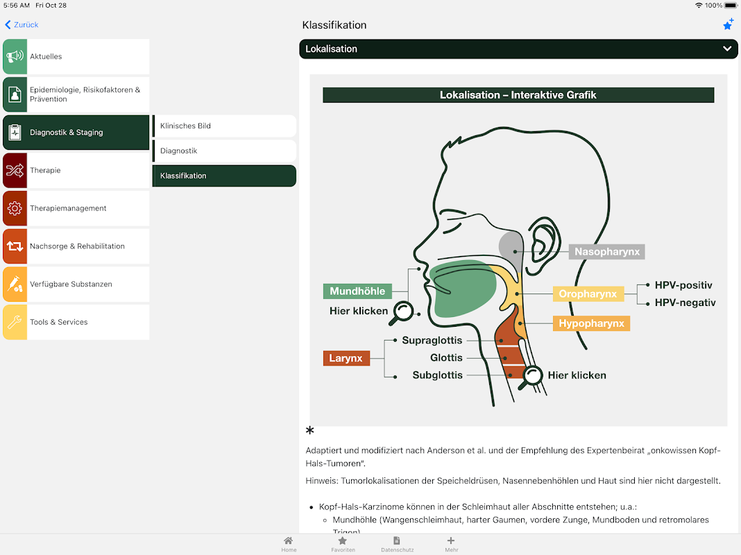Collapse the Lokalisation section chevron
The image size is (741, 555).
tap(727, 49)
